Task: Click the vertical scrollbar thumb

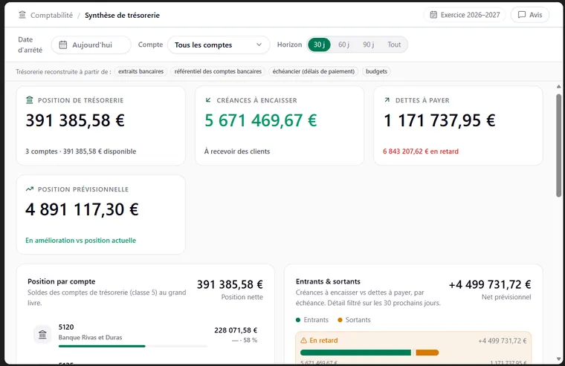Action: pyautogui.click(x=558, y=146)
